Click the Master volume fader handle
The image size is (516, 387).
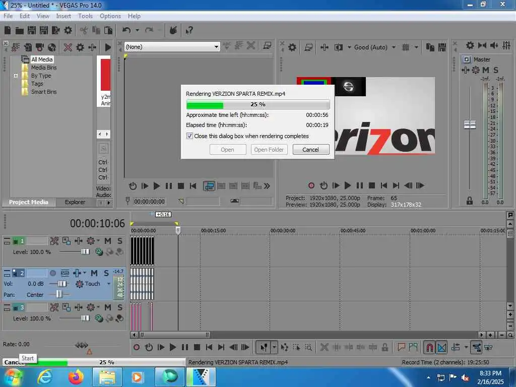(470, 125)
